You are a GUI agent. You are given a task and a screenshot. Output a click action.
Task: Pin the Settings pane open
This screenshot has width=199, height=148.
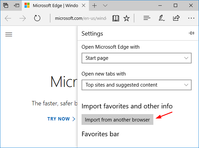point(191,33)
